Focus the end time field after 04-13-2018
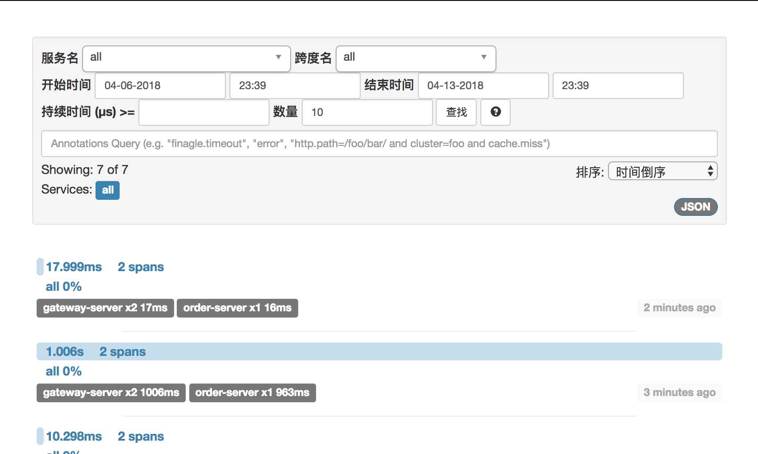The image size is (758, 454). pyautogui.click(x=618, y=86)
